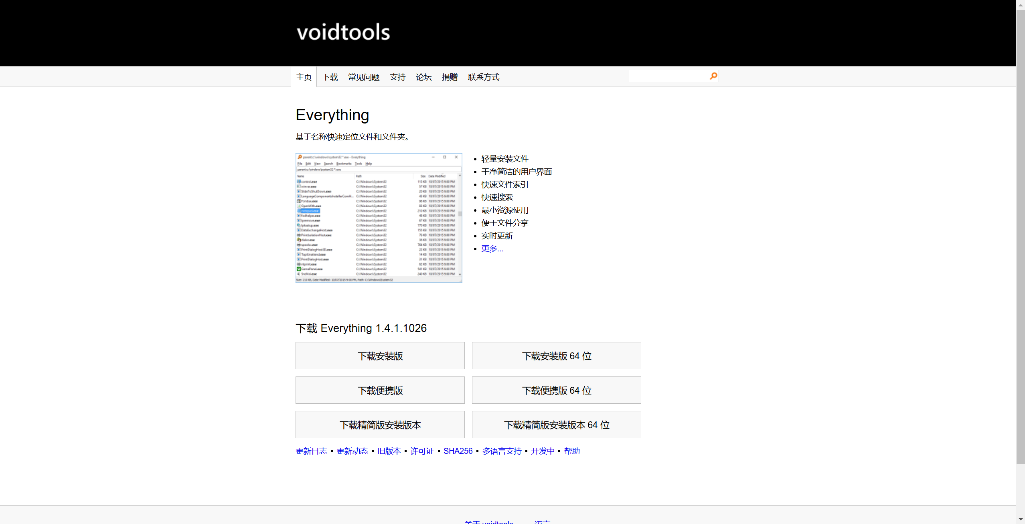Screen dimensions: 1025x524
Task: Open the 许可证 link
Action: [x=422, y=451]
